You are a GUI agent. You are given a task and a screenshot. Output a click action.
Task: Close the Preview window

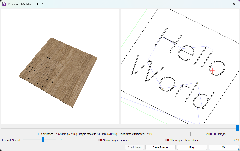(x=234, y=4)
